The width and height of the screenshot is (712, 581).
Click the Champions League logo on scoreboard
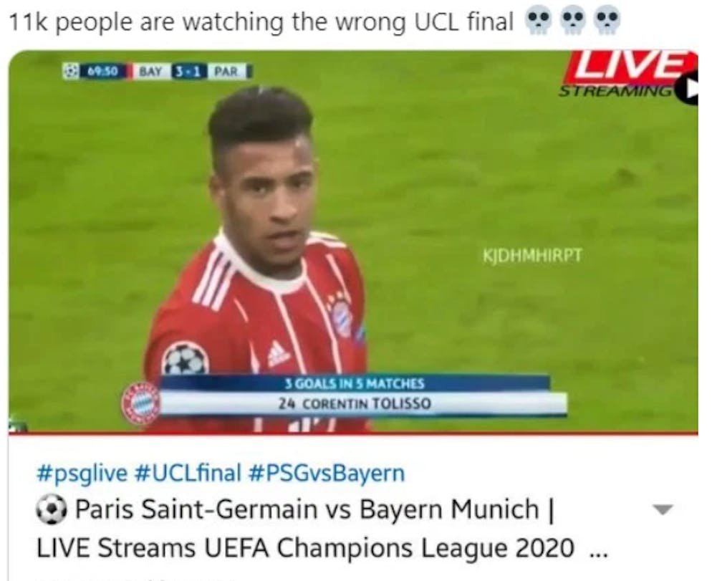pyautogui.click(x=70, y=72)
